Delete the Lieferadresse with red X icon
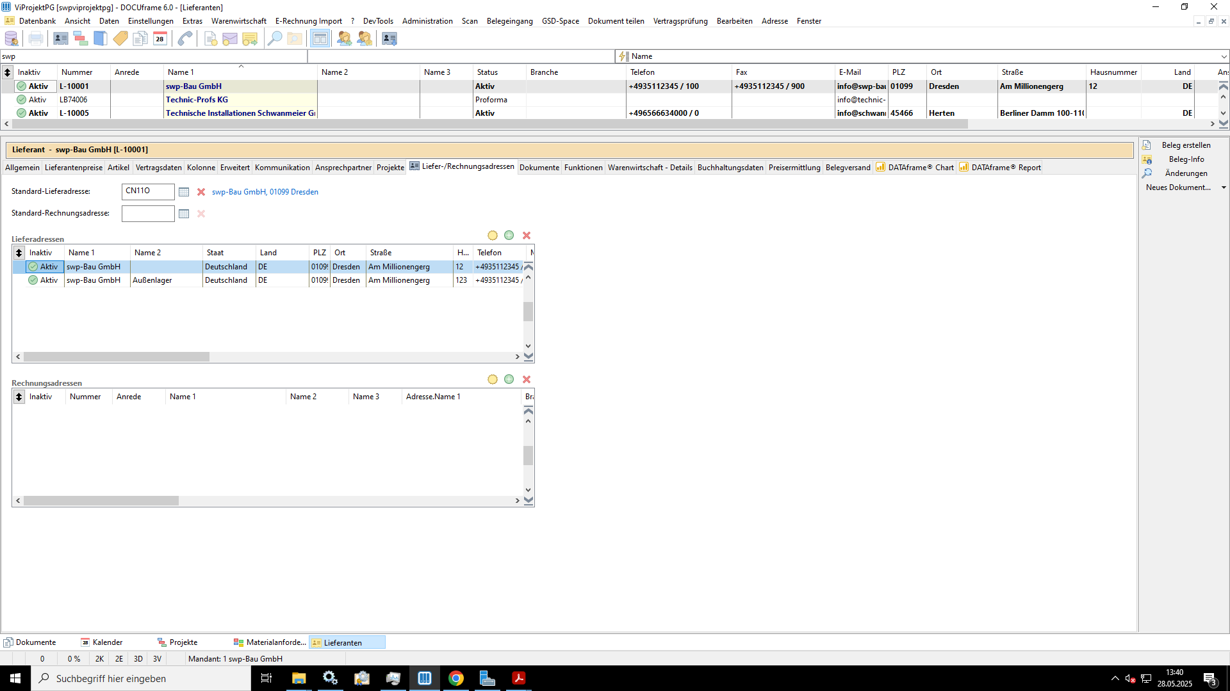 point(527,235)
